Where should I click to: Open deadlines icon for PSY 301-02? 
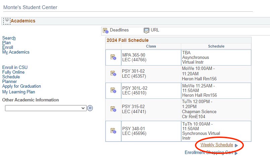coord(113,73)
